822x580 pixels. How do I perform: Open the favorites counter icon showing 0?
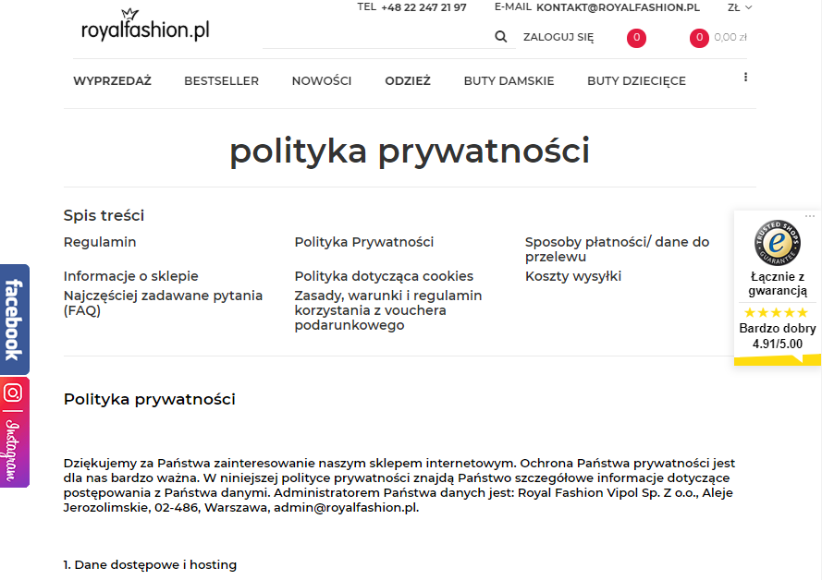[636, 38]
